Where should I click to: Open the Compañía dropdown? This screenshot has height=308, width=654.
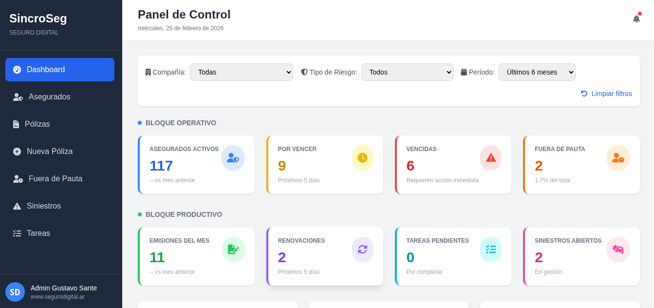tap(242, 72)
